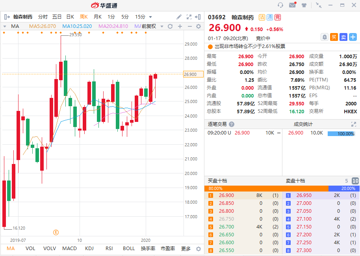Switch to 5分 minute chart
360x256 pixels.
[x=125, y=17]
